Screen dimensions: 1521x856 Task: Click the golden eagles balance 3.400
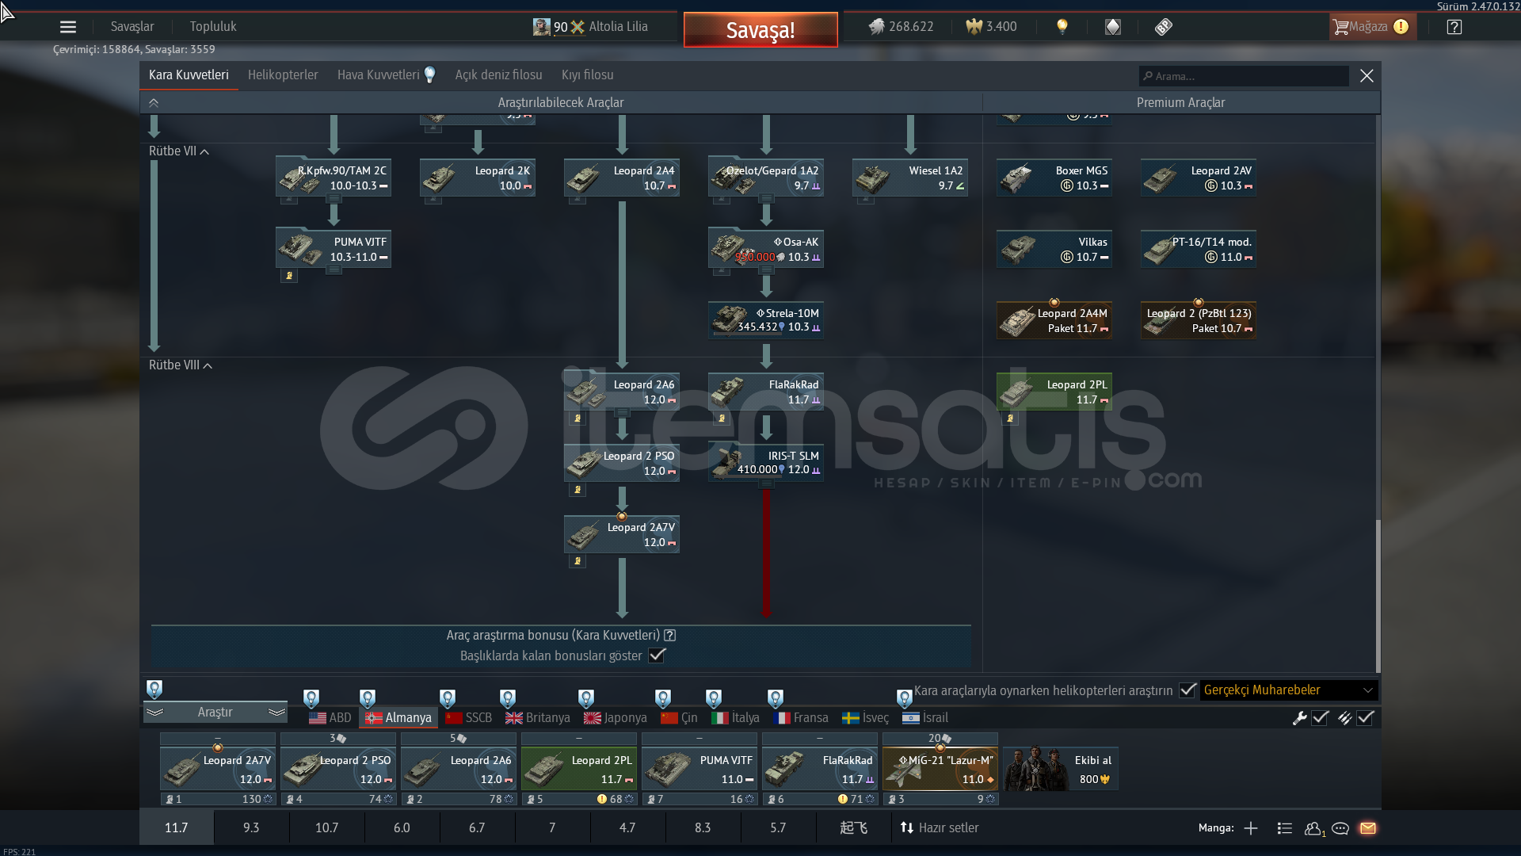pos(991,27)
